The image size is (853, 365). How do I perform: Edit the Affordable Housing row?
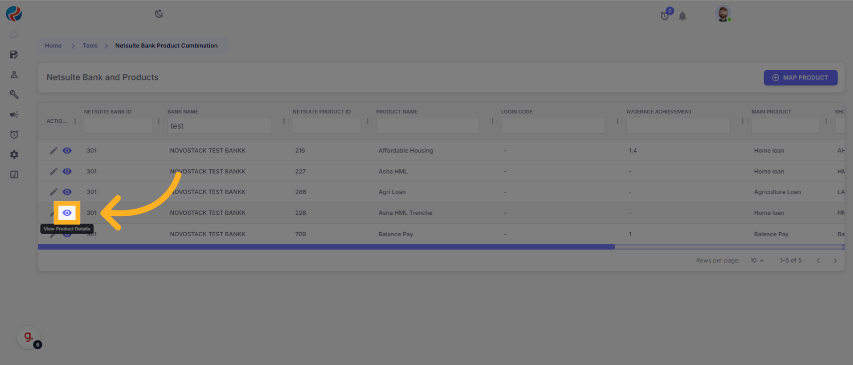coord(53,151)
